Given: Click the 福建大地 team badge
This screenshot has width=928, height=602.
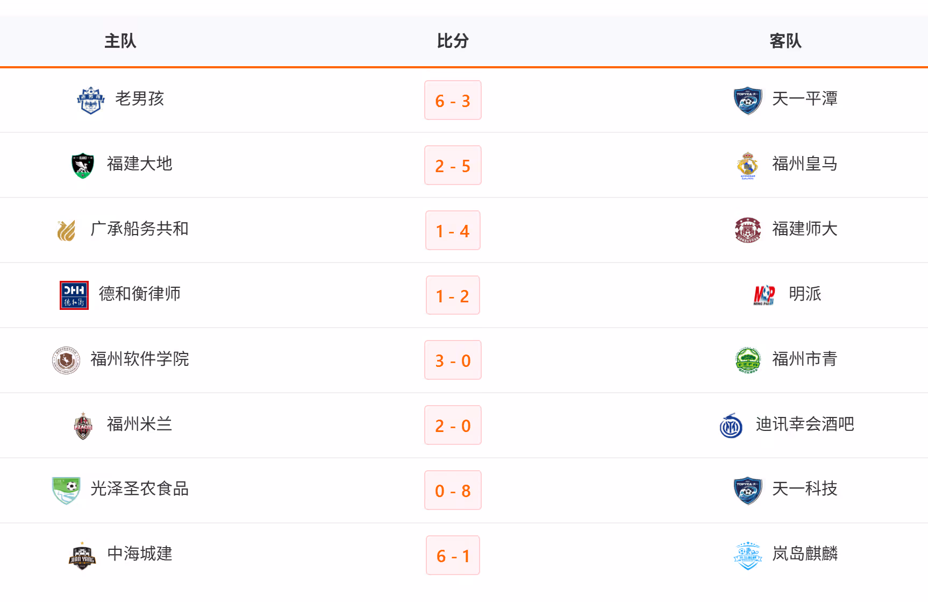Looking at the screenshot, I should (83, 165).
